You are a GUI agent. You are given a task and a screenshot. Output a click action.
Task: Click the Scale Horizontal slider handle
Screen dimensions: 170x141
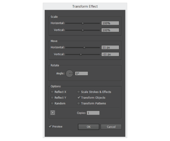coord(83,23)
